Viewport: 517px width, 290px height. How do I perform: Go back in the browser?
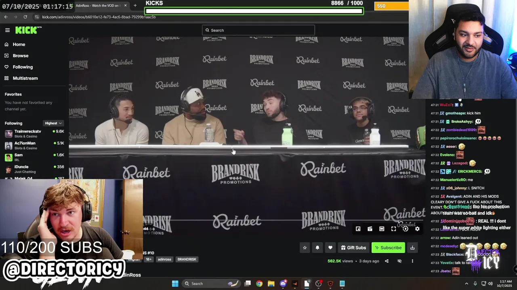[6, 17]
